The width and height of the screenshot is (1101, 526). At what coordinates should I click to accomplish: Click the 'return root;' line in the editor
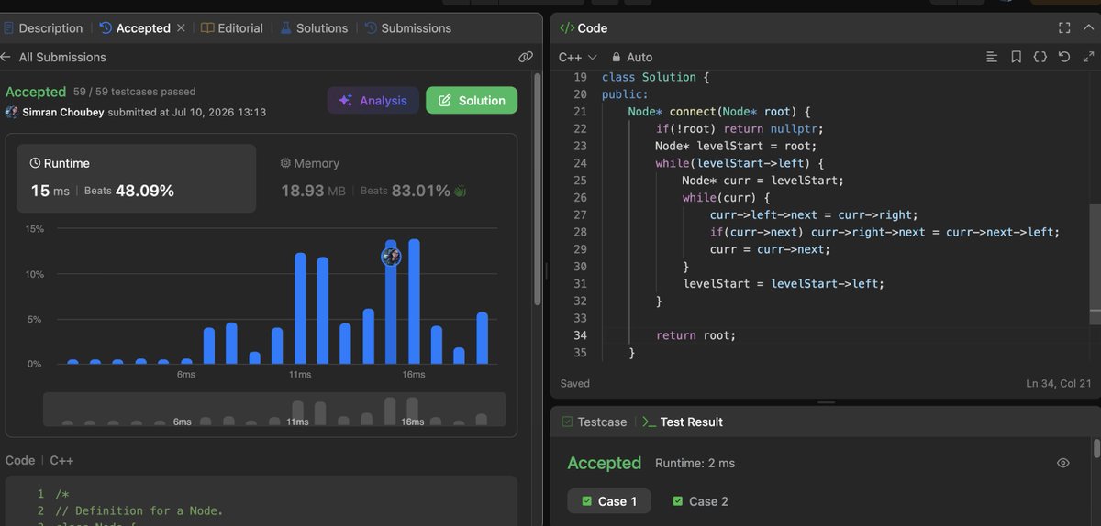[695, 335]
